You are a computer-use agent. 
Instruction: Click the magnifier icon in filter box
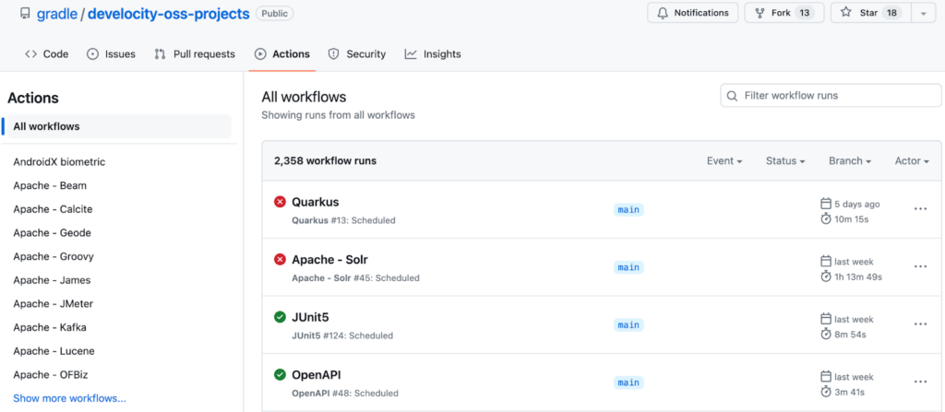tap(732, 96)
